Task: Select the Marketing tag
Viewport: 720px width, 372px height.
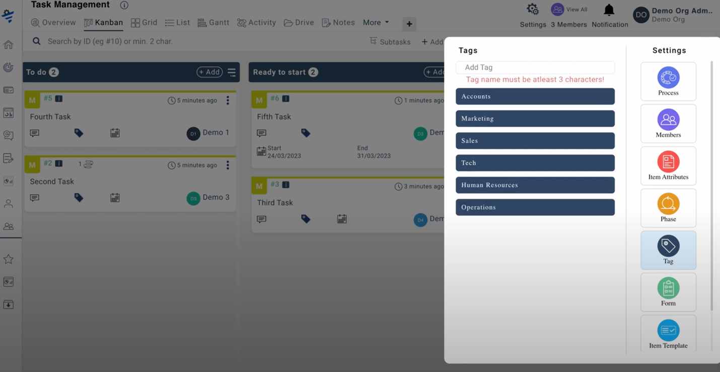Action: pyautogui.click(x=535, y=119)
